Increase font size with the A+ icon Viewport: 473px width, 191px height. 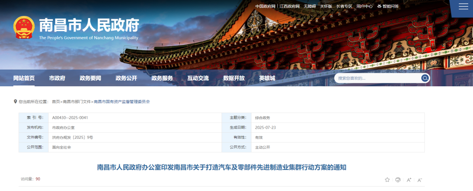409,180
